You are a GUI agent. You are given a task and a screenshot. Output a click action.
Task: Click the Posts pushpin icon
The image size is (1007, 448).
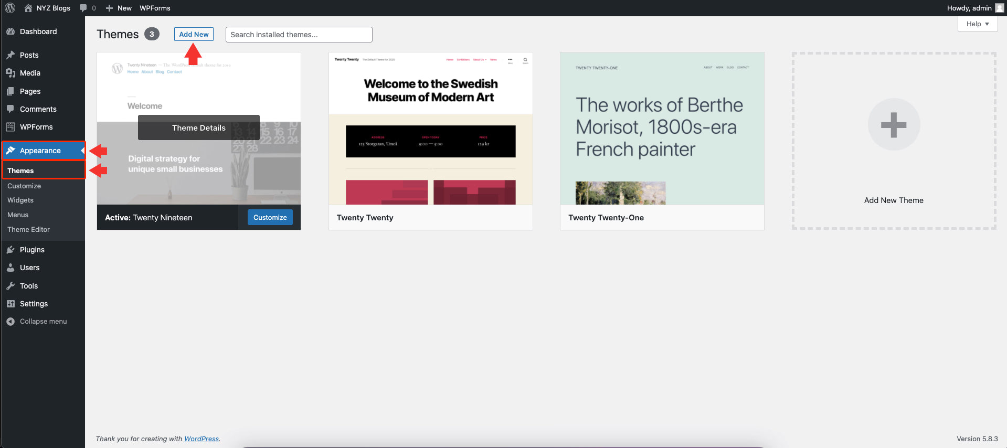[x=10, y=55]
